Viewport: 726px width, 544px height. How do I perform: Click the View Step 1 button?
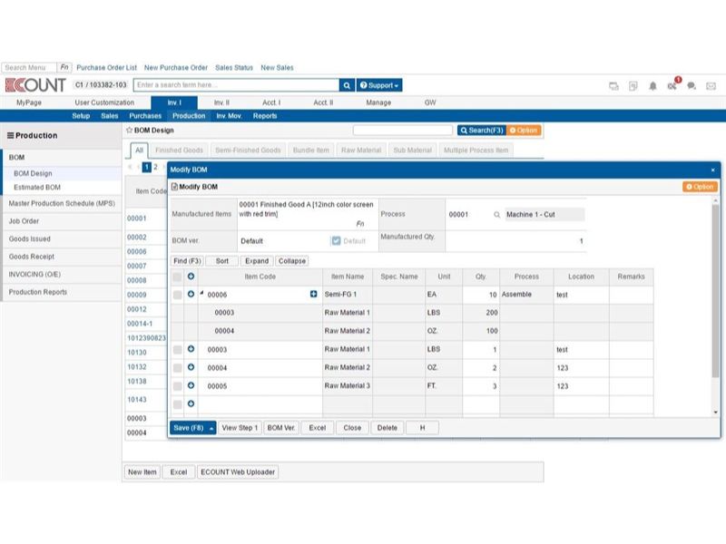pos(240,428)
